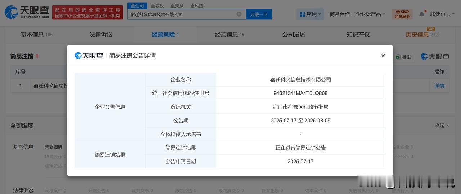This screenshot has height=194, width=461.
Task: Open the 经营信息 tab
Action: click(229, 35)
